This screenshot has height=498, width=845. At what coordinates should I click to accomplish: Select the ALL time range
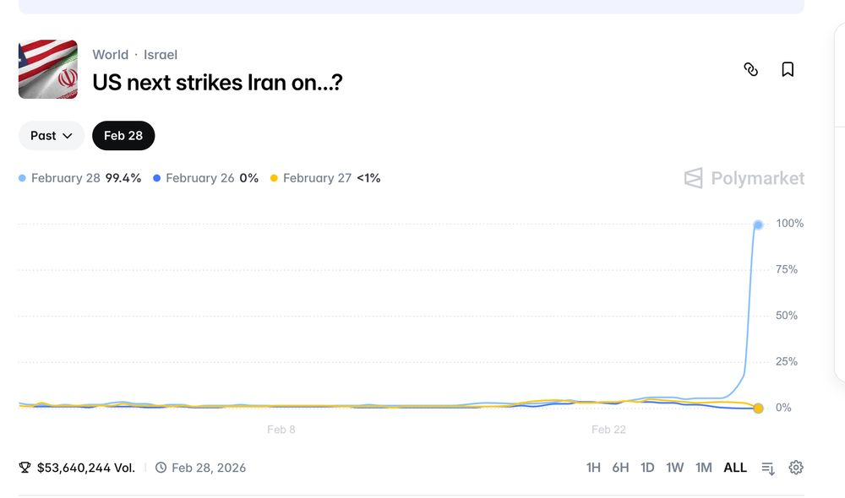(x=735, y=468)
